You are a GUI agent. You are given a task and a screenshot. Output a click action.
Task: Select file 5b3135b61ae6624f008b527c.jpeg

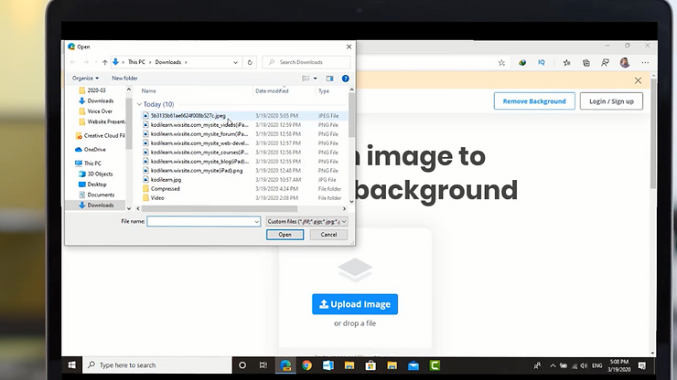tap(188, 116)
